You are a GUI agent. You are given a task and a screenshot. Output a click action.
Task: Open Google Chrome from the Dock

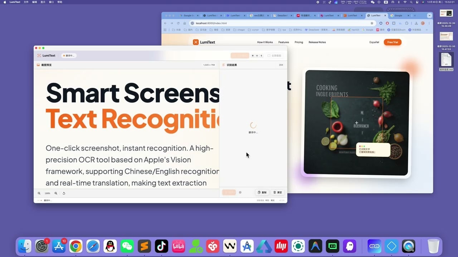76,246
